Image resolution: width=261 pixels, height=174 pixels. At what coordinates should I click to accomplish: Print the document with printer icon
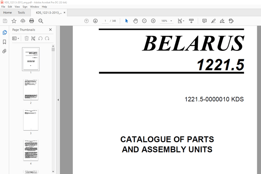point(32,21)
